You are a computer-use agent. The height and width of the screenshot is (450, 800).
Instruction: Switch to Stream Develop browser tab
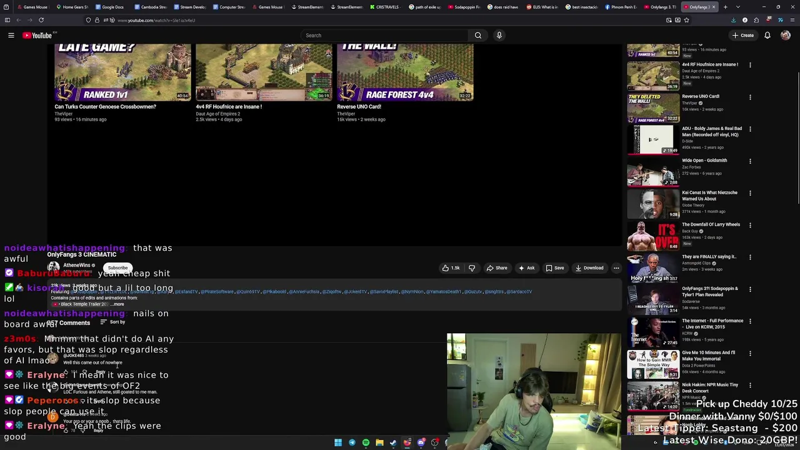coord(189,7)
